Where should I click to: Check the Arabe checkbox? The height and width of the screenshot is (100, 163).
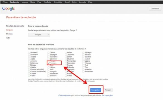point(29,59)
